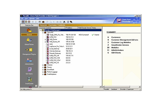Viewport: 161px width, 105px height.
Task: Sort by the Multi Domain Server column header
Action: click(x=84, y=28)
